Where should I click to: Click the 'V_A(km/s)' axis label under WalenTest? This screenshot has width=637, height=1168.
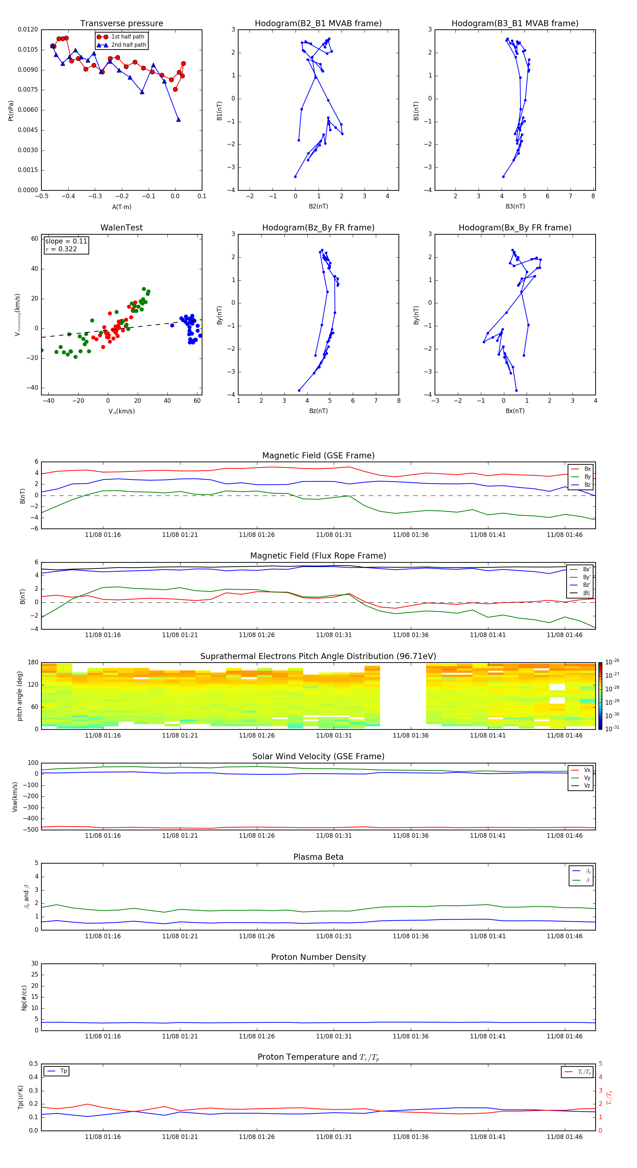tap(121, 411)
